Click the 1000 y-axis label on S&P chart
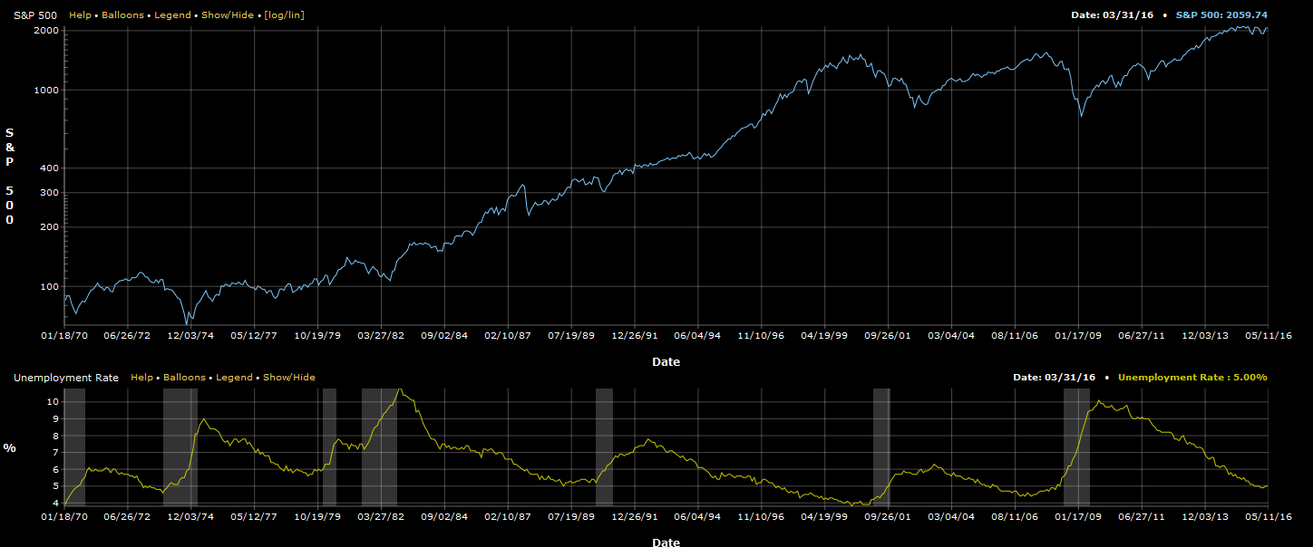The height and width of the screenshot is (547, 1313). (46, 91)
